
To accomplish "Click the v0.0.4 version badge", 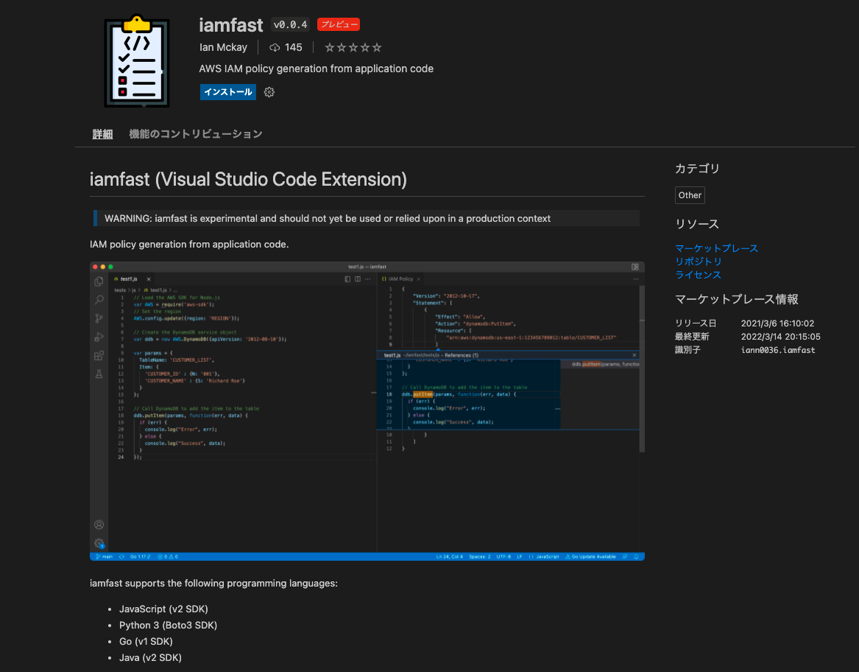I will (290, 25).
